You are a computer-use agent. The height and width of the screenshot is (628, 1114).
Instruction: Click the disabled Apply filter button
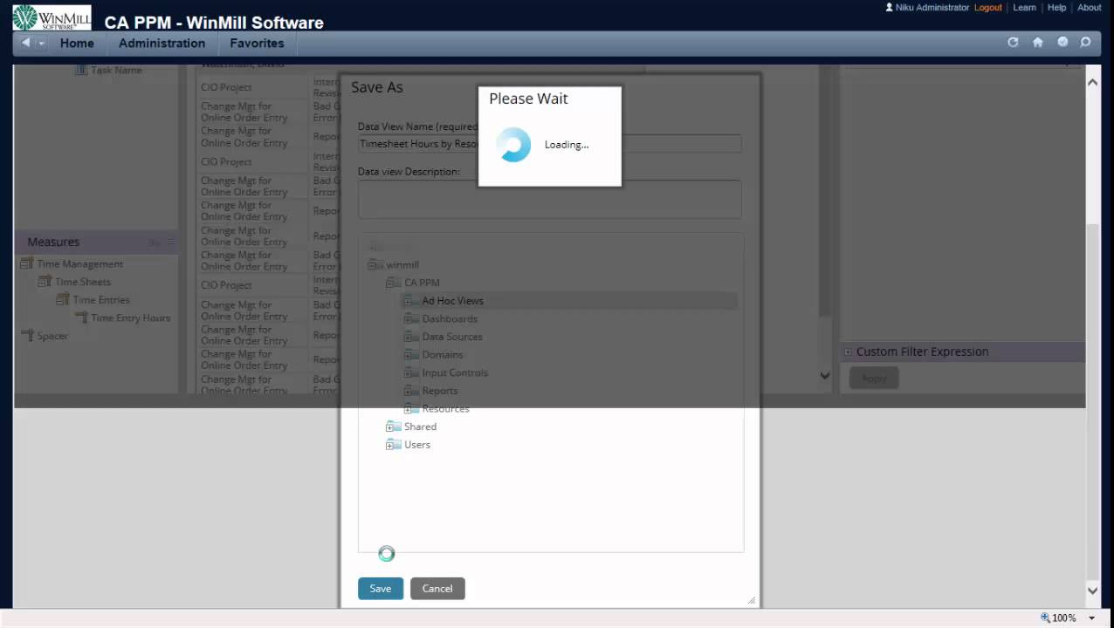[874, 378]
